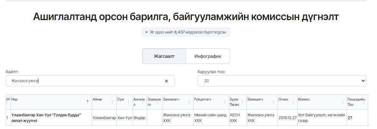Sort by Комисс column arrows
This screenshot has width=377, height=129.
(x=343, y=102)
